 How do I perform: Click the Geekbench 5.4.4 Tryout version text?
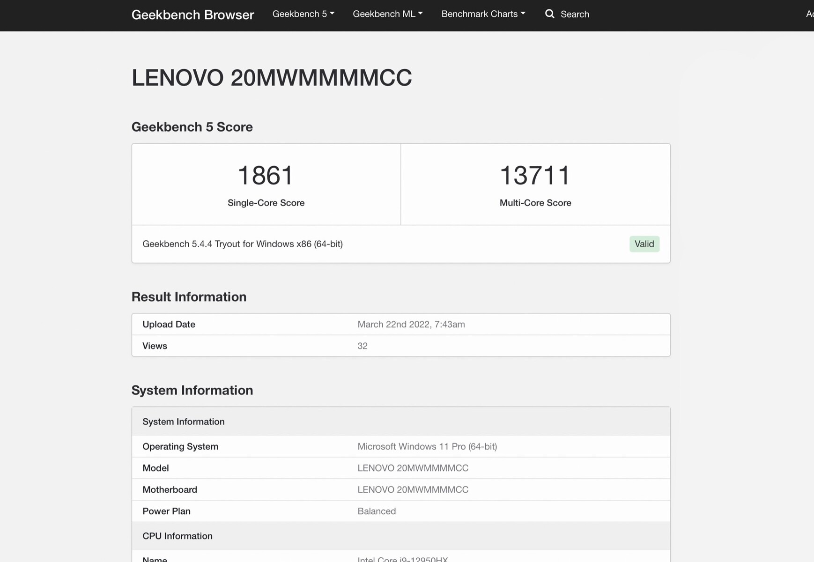coord(242,244)
